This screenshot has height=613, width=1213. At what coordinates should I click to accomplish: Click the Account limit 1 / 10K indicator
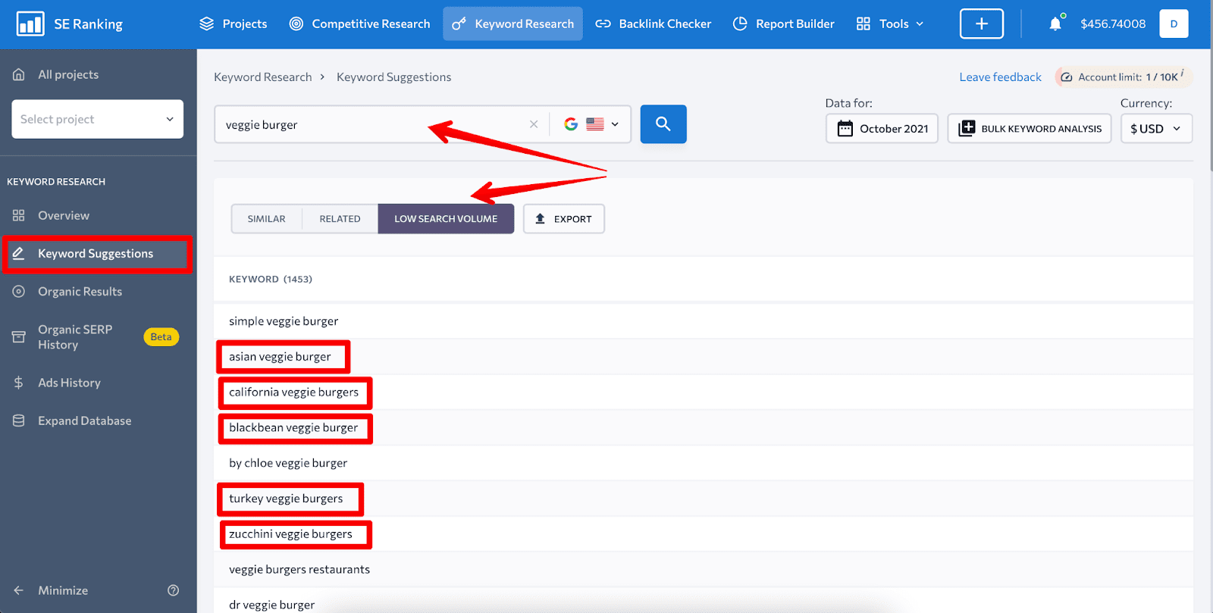tap(1124, 77)
